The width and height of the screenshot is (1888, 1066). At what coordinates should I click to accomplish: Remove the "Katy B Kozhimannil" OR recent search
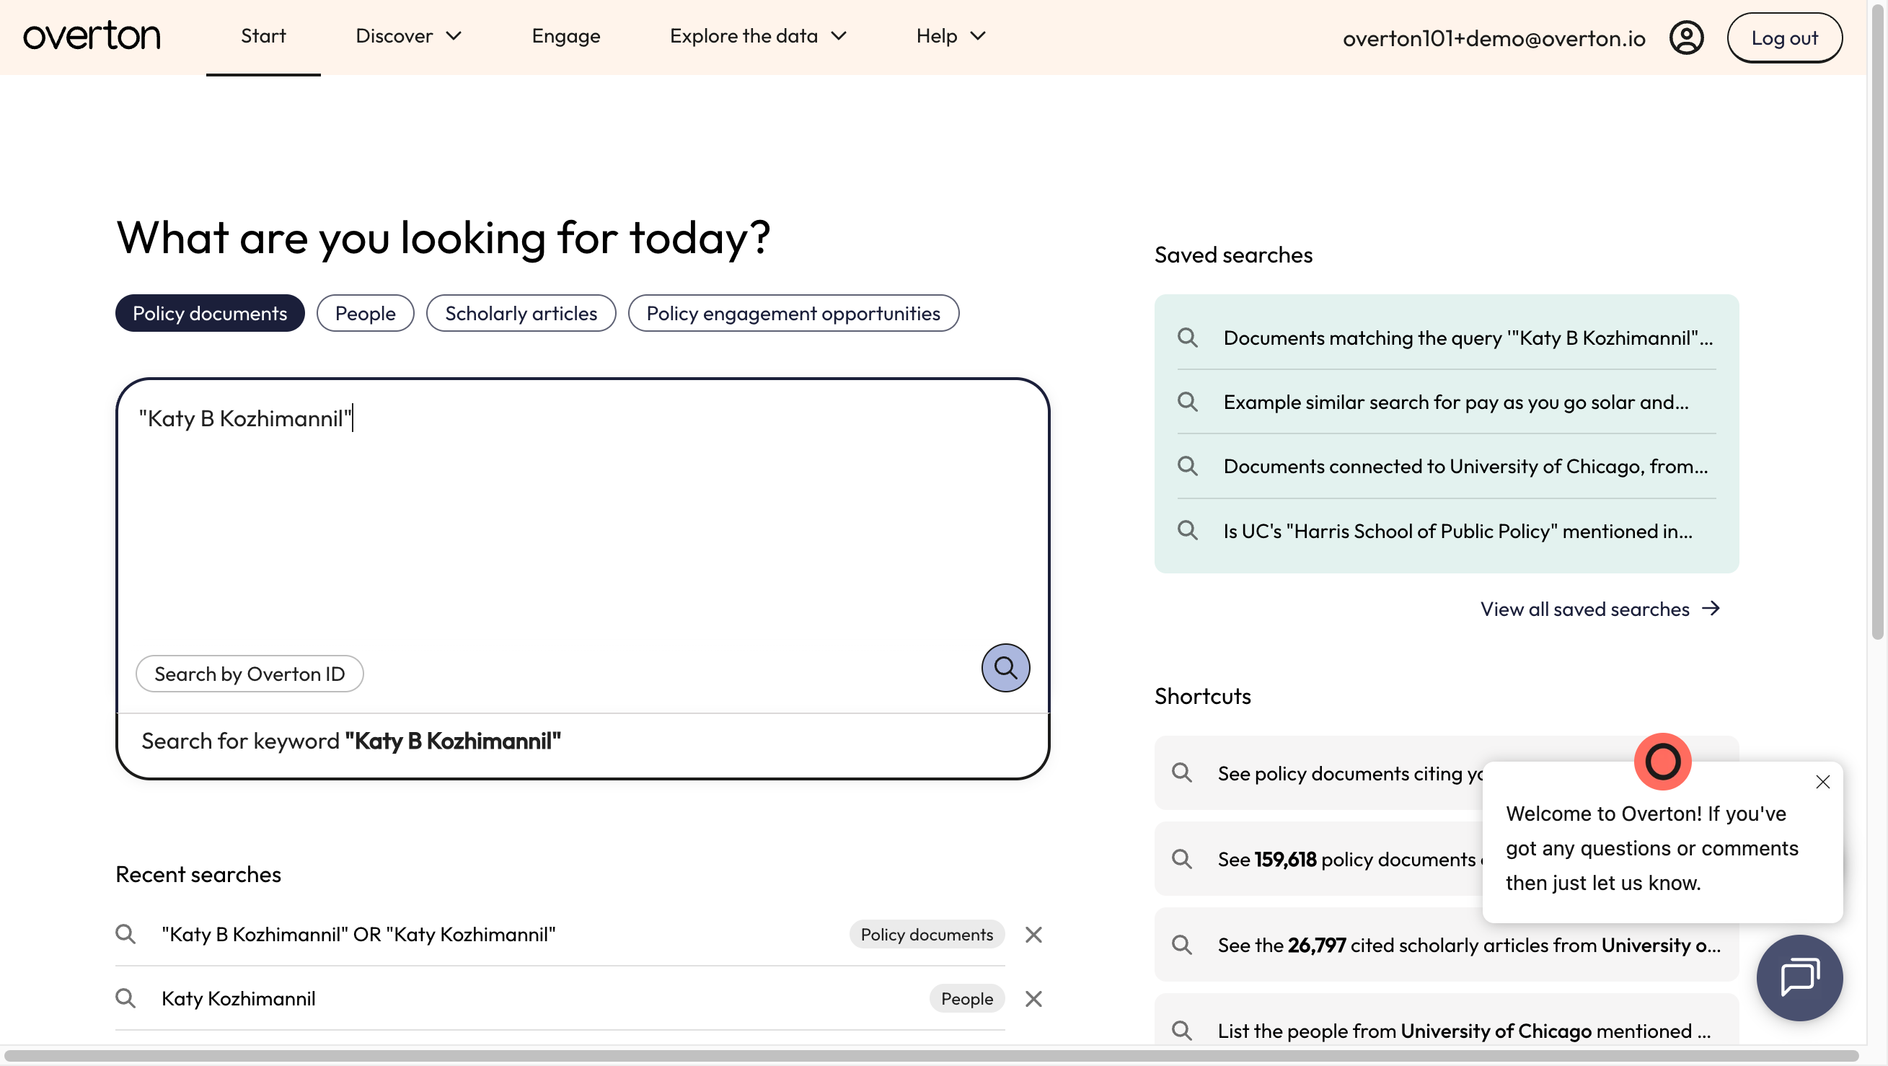click(x=1033, y=934)
